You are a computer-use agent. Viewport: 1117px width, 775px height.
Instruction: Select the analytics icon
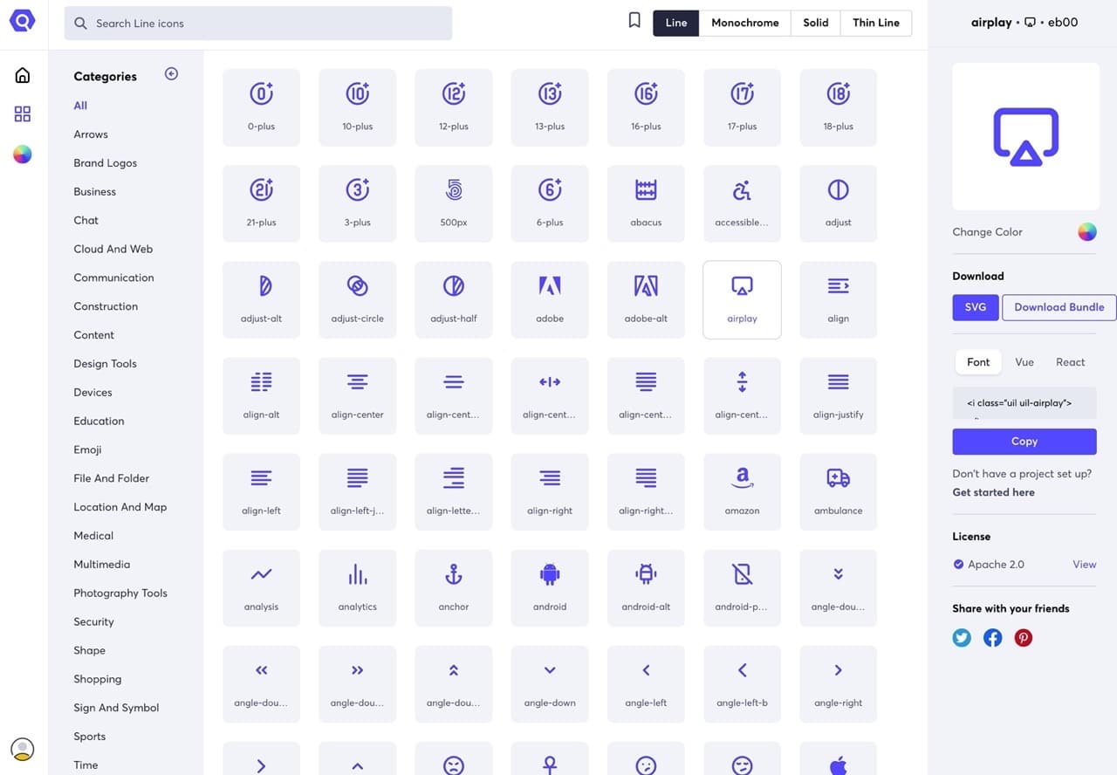coord(358,587)
